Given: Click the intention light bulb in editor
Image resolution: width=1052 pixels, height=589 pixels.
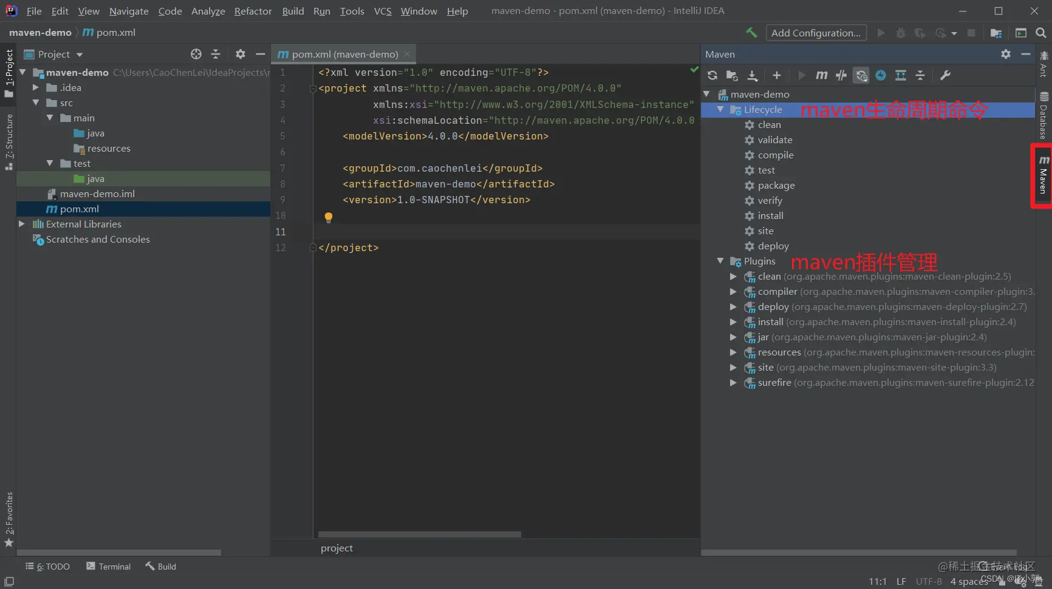Looking at the screenshot, I should coord(329,217).
